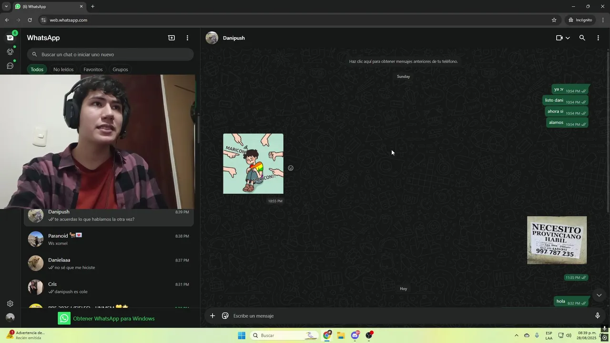Open Danipush profile picture in chat header
Screen dimensions: 610x343
[212, 38]
